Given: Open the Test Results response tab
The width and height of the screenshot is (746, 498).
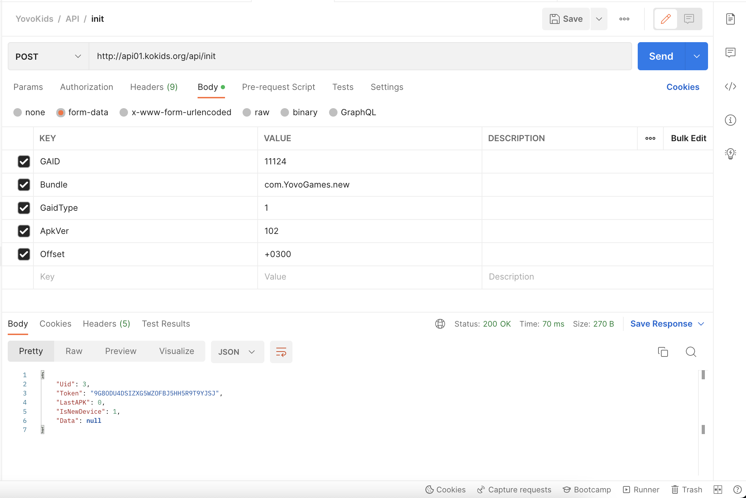Looking at the screenshot, I should tap(166, 324).
